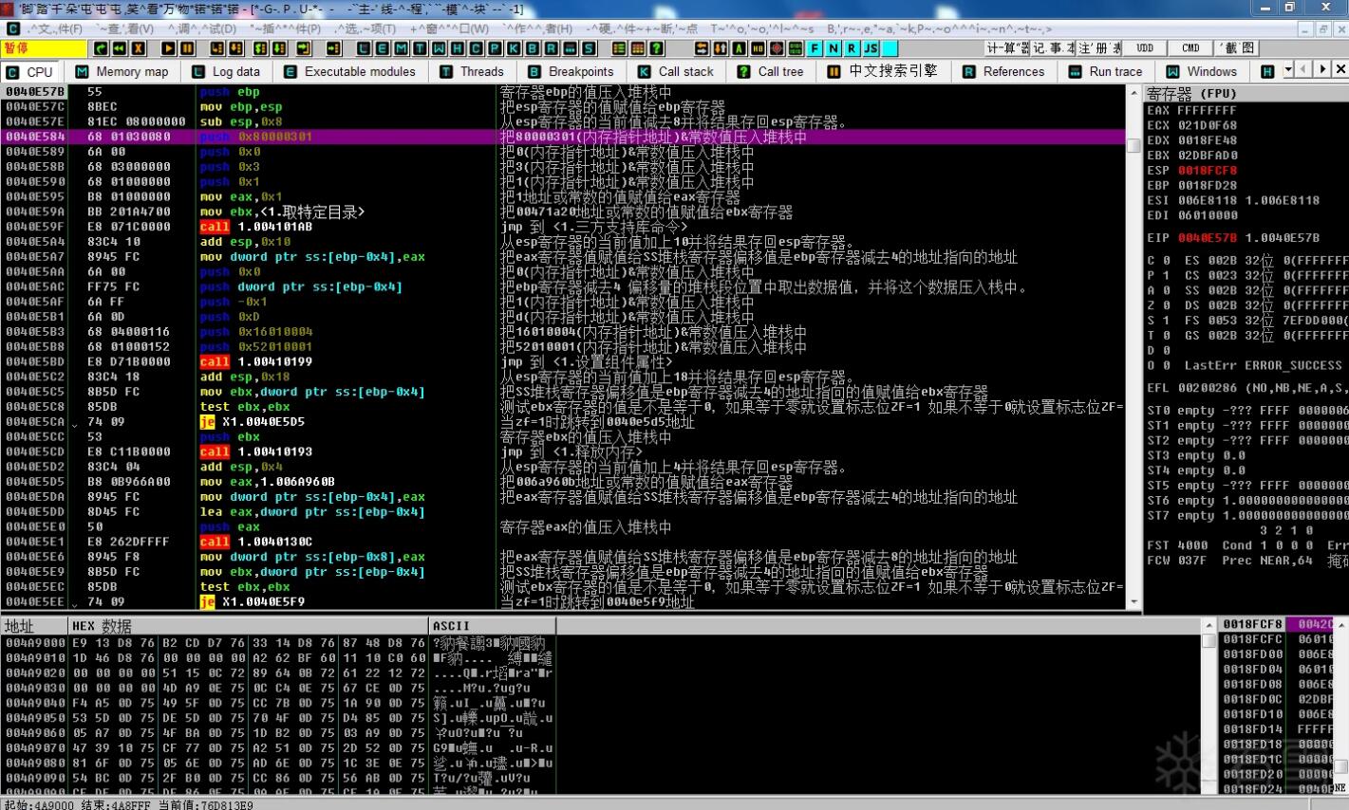Click the hex dump pane vertical scrollbar
This screenshot has width=1349, height=810.
coord(1208,707)
